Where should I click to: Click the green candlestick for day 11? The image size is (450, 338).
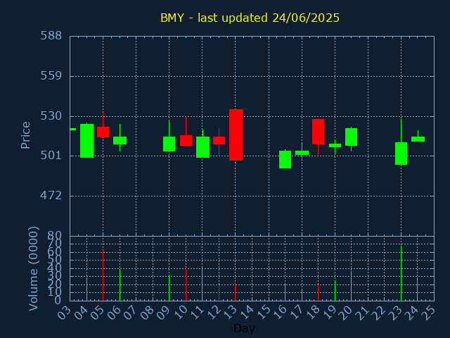pyautogui.click(x=202, y=147)
